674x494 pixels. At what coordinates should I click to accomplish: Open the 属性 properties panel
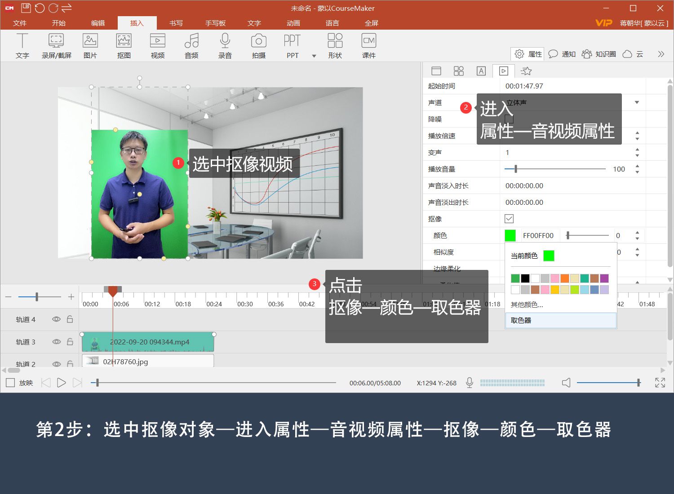(x=528, y=54)
